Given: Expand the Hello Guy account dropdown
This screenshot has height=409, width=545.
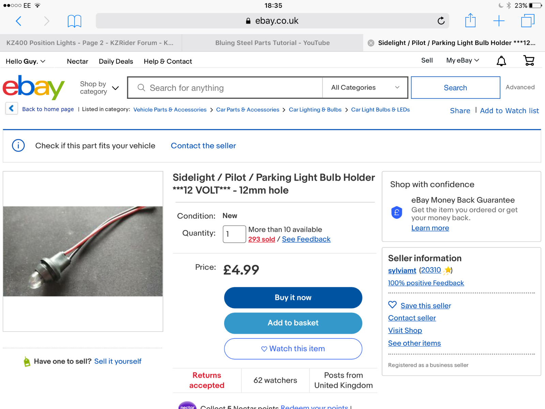Looking at the screenshot, I should coord(26,61).
